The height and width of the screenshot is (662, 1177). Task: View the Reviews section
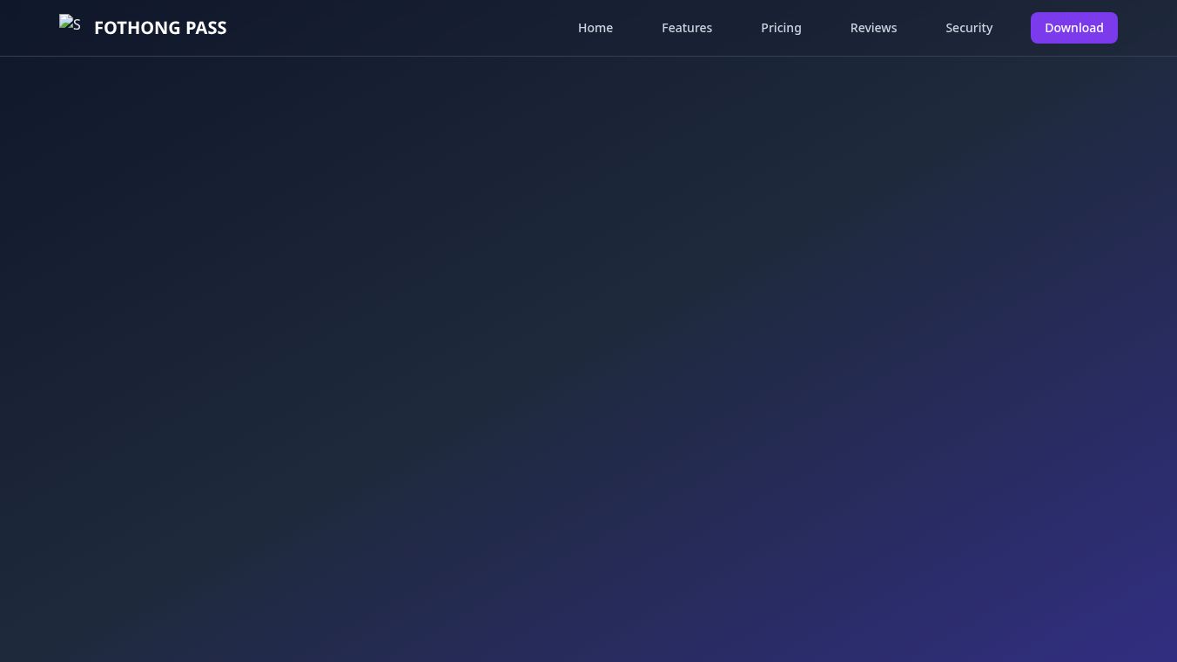tap(873, 28)
